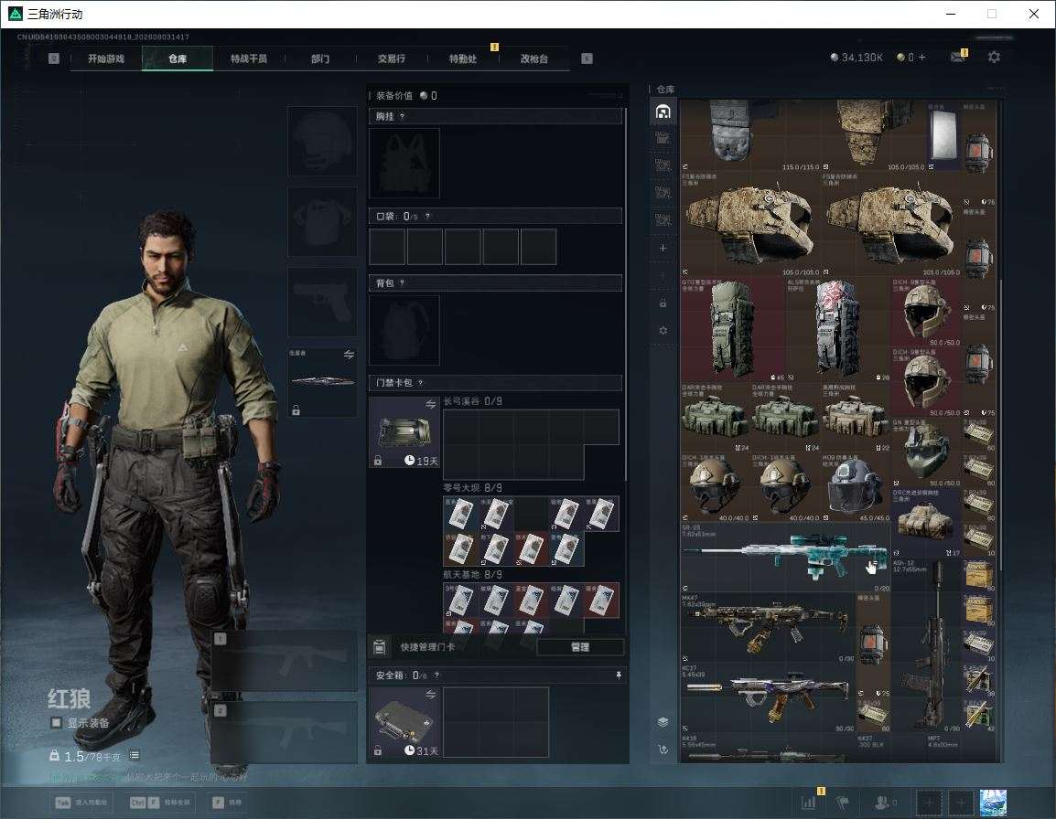Open the mail envelope icon
Image resolution: width=1056 pixels, height=819 pixels.
click(x=957, y=58)
